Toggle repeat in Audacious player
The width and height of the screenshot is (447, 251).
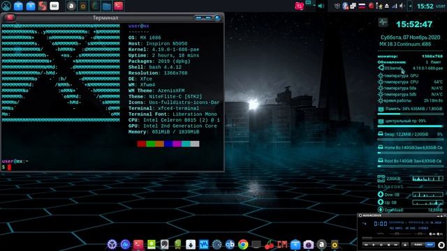pos(430,245)
